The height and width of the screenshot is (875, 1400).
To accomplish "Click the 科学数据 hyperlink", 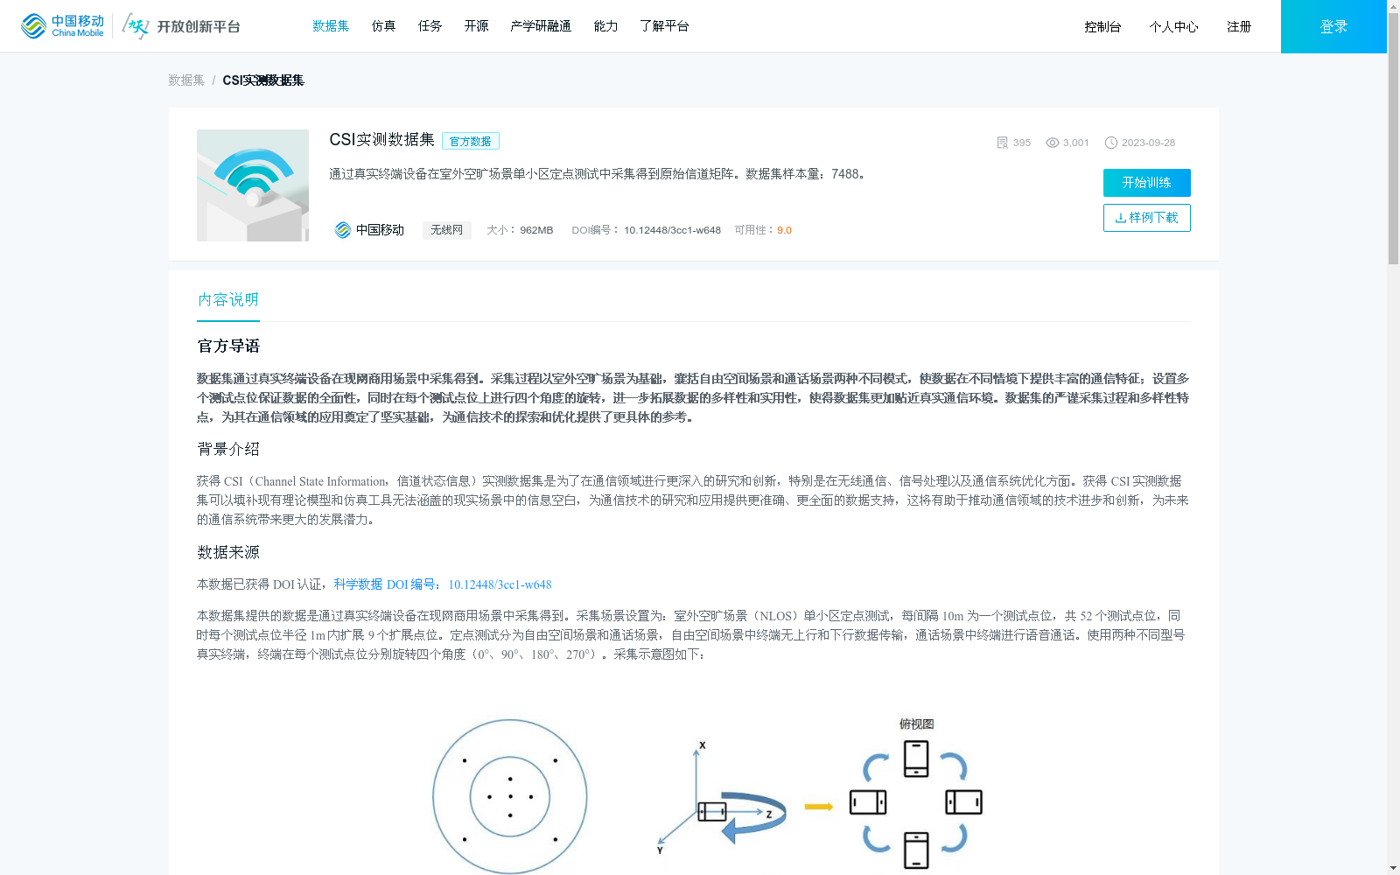I will (x=358, y=584).
